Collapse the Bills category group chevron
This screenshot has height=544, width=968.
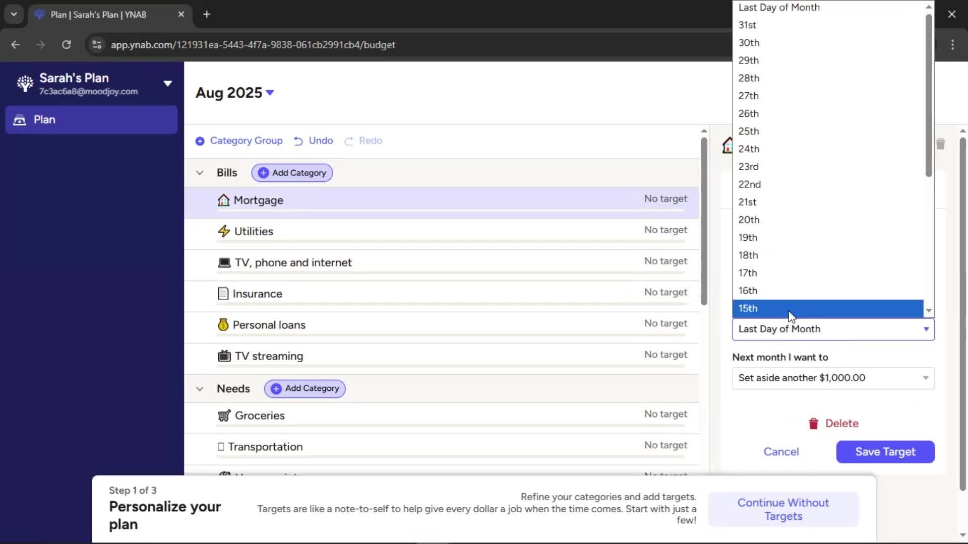pos(200,173)
